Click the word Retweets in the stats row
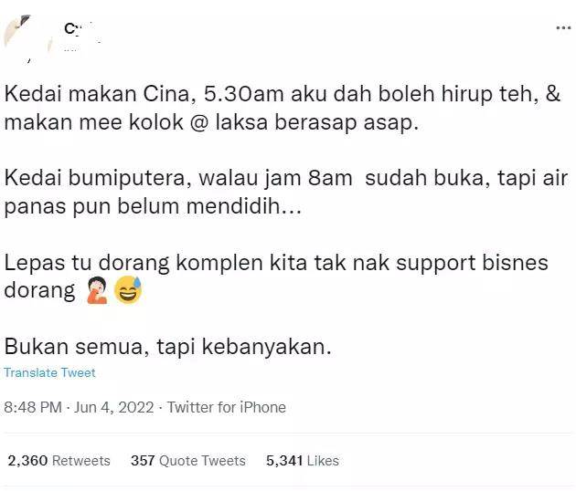Screen dimensions: 576x491 click(81, 461)
